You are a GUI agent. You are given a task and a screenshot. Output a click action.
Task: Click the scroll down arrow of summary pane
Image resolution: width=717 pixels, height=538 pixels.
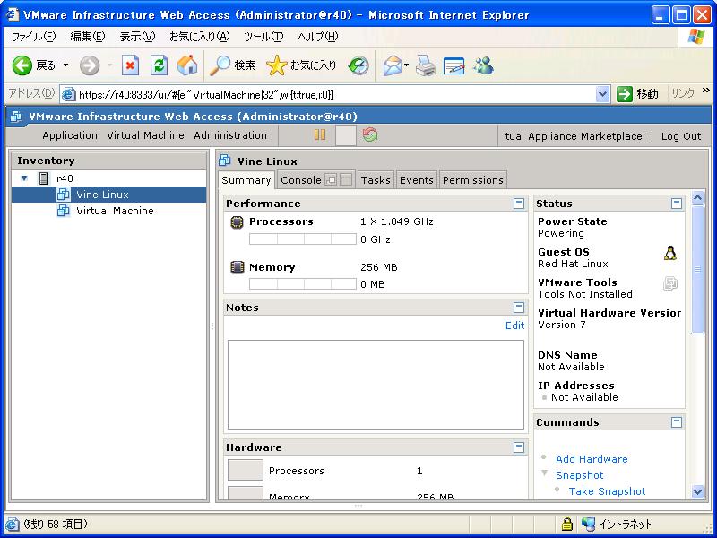click(697, 492)
